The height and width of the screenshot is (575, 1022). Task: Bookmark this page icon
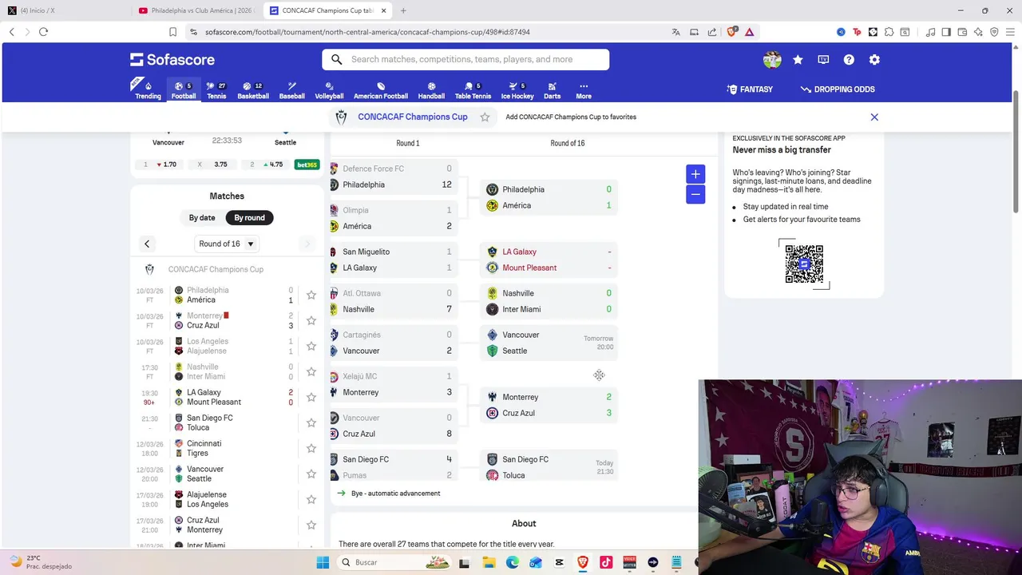tap(172, 32)
